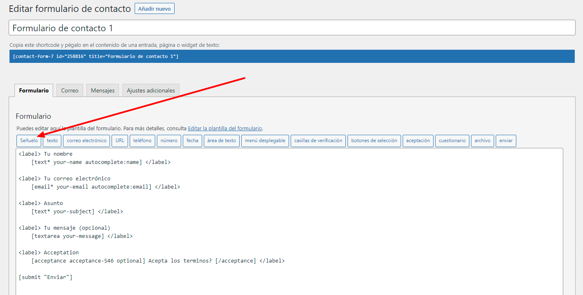Click the '<label> Asunto' line
Viewport: 583px width, 295px height.
[41, 203]
